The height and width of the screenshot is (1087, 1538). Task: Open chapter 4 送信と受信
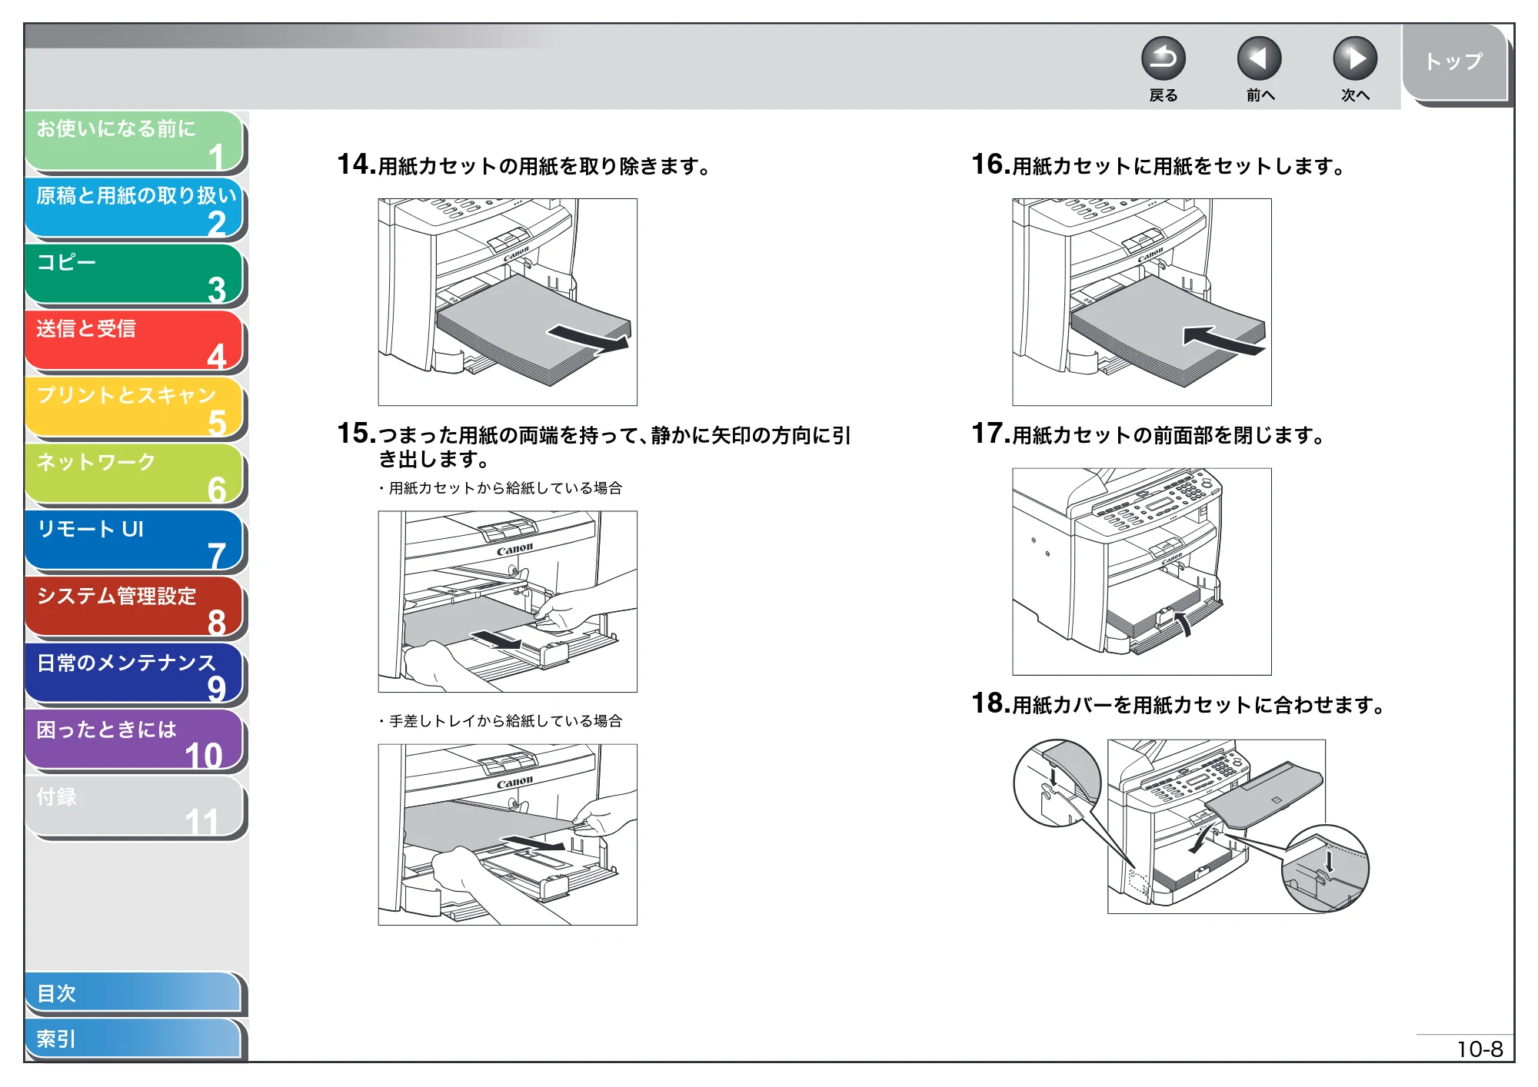(x=134, y=341)
